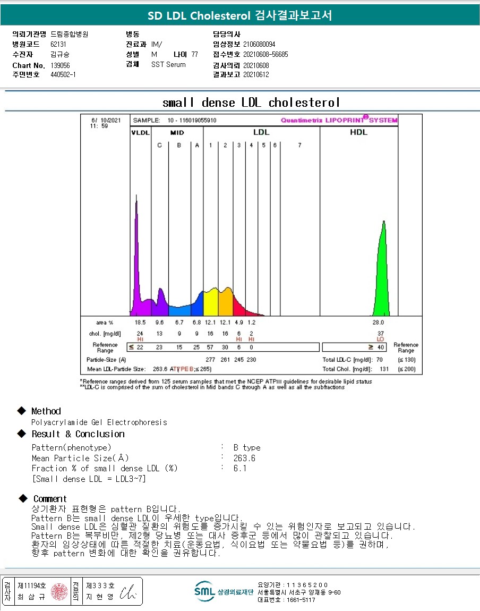Select the MID column header in the chart
This screenshot has width=480, height=611.
coord(177,132)
